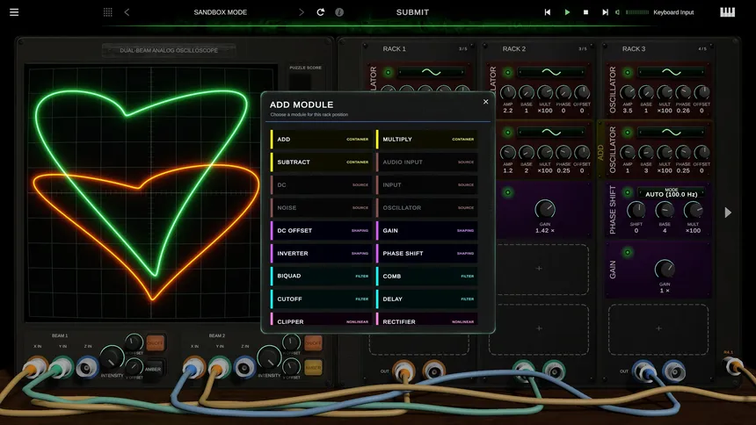This screenshot has width=756, height=425.
Task: Choose the CUTOFF filter module
Action: pos(321,299)
